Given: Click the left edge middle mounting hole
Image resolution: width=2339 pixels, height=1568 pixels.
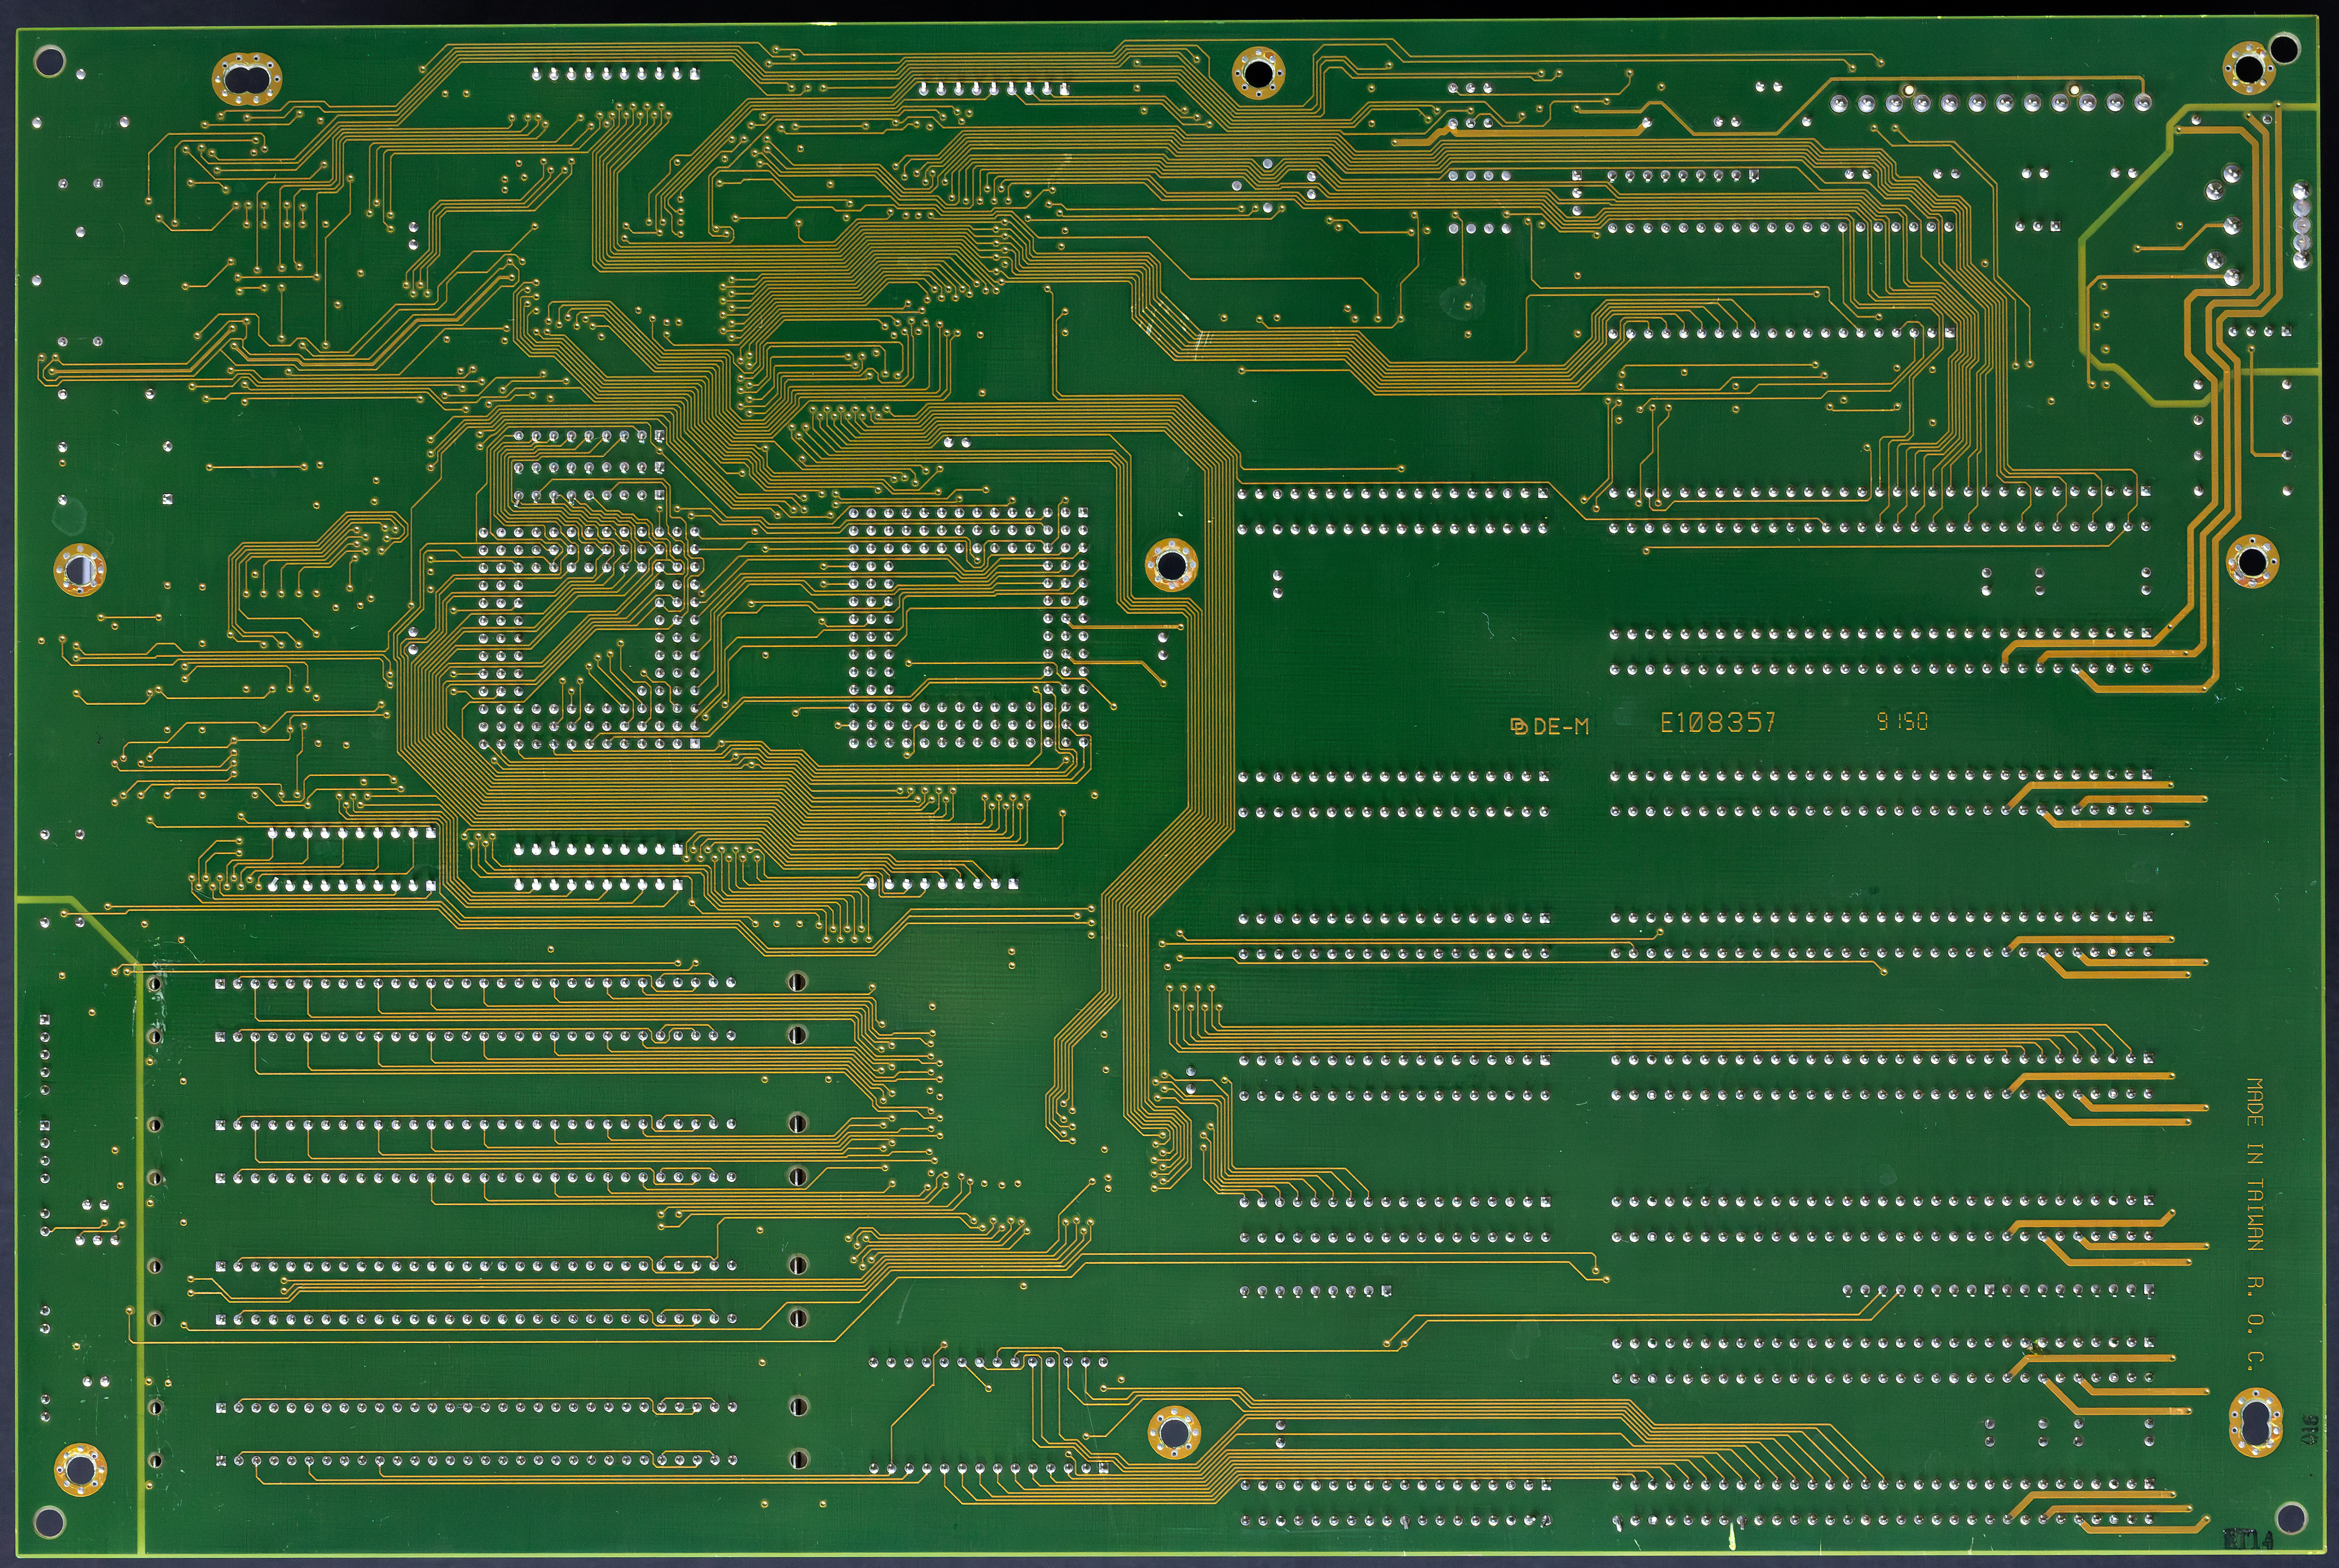Looking at the screenshot, I should (x=79, y=570).
